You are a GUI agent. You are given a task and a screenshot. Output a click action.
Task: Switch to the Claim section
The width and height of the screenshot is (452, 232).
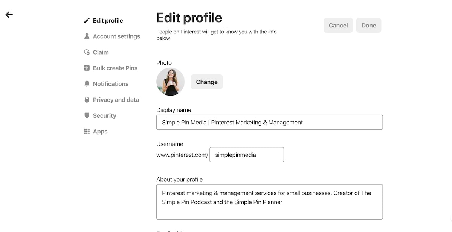[100, 52]
